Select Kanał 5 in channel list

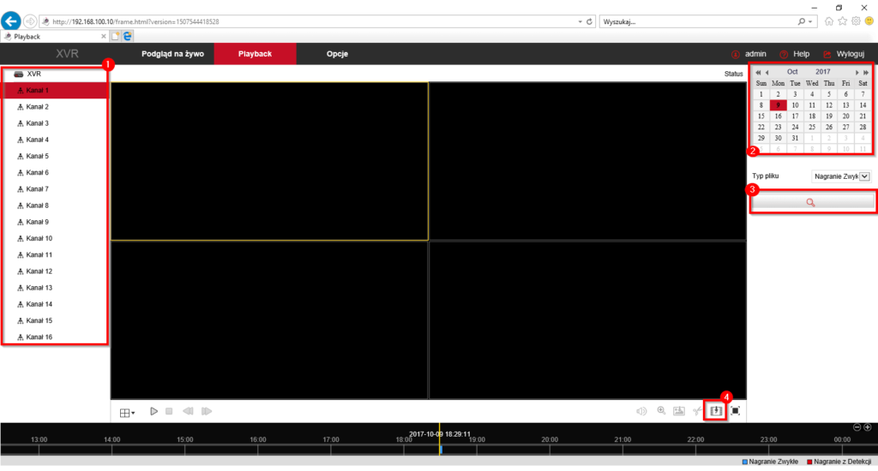pyautogui.click(x=37, y=156)
